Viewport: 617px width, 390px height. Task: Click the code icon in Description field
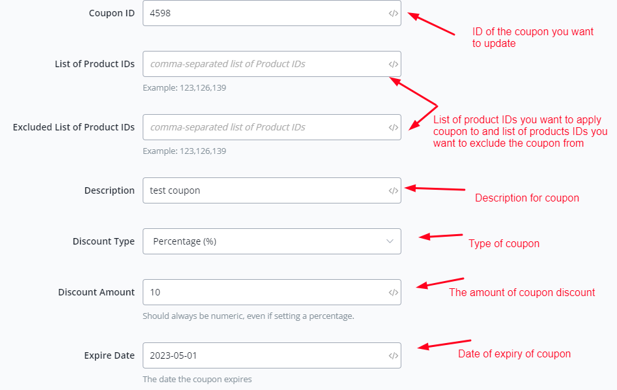(x=393, y=190)
